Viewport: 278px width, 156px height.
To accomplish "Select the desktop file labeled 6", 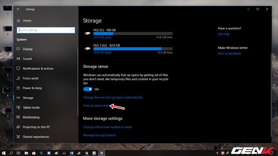I will point(7,91).
